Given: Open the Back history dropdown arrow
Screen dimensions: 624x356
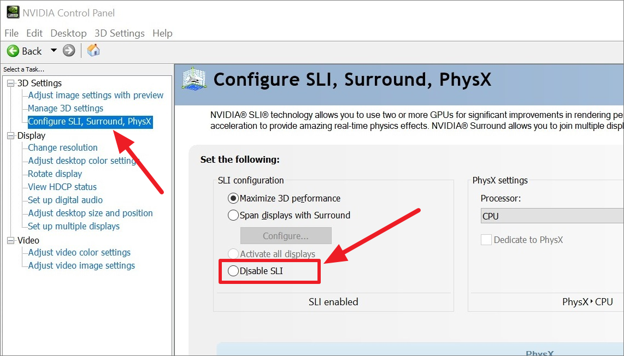Looking at the screenshot, I should coord(54,51).
